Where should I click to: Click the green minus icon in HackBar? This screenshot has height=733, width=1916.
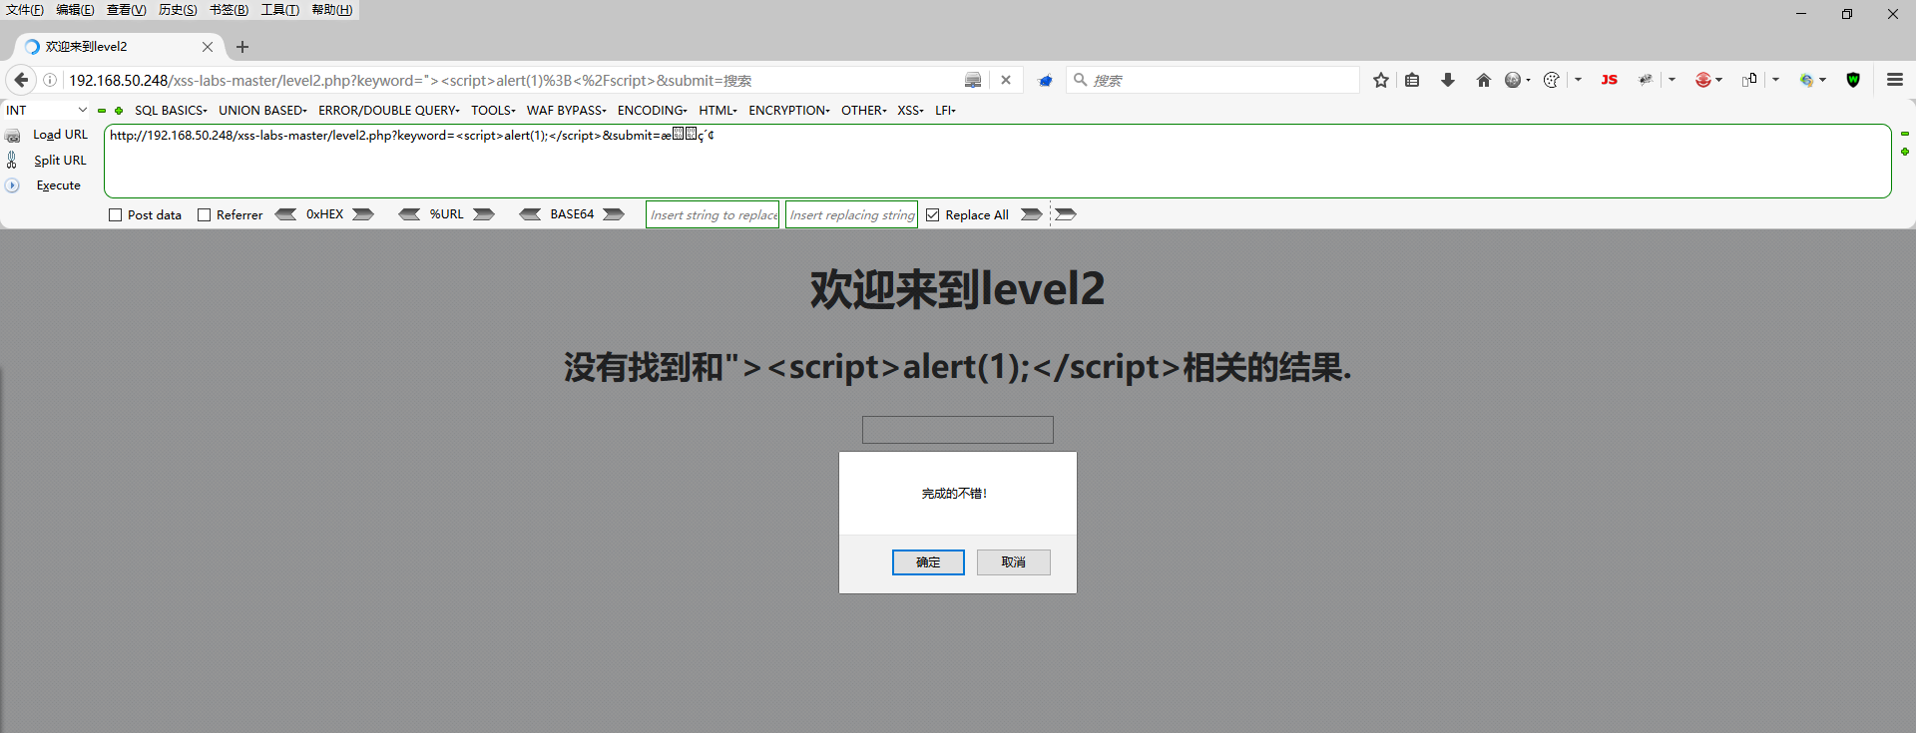[x=102, y=111]
